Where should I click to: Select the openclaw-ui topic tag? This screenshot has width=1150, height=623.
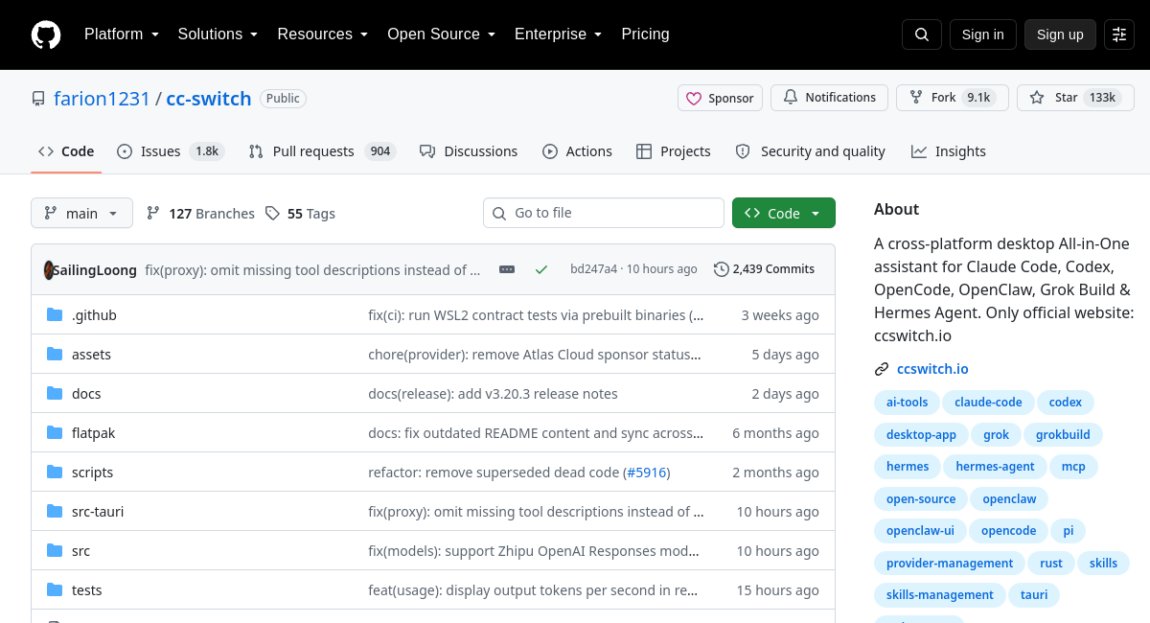coord(920,531)
